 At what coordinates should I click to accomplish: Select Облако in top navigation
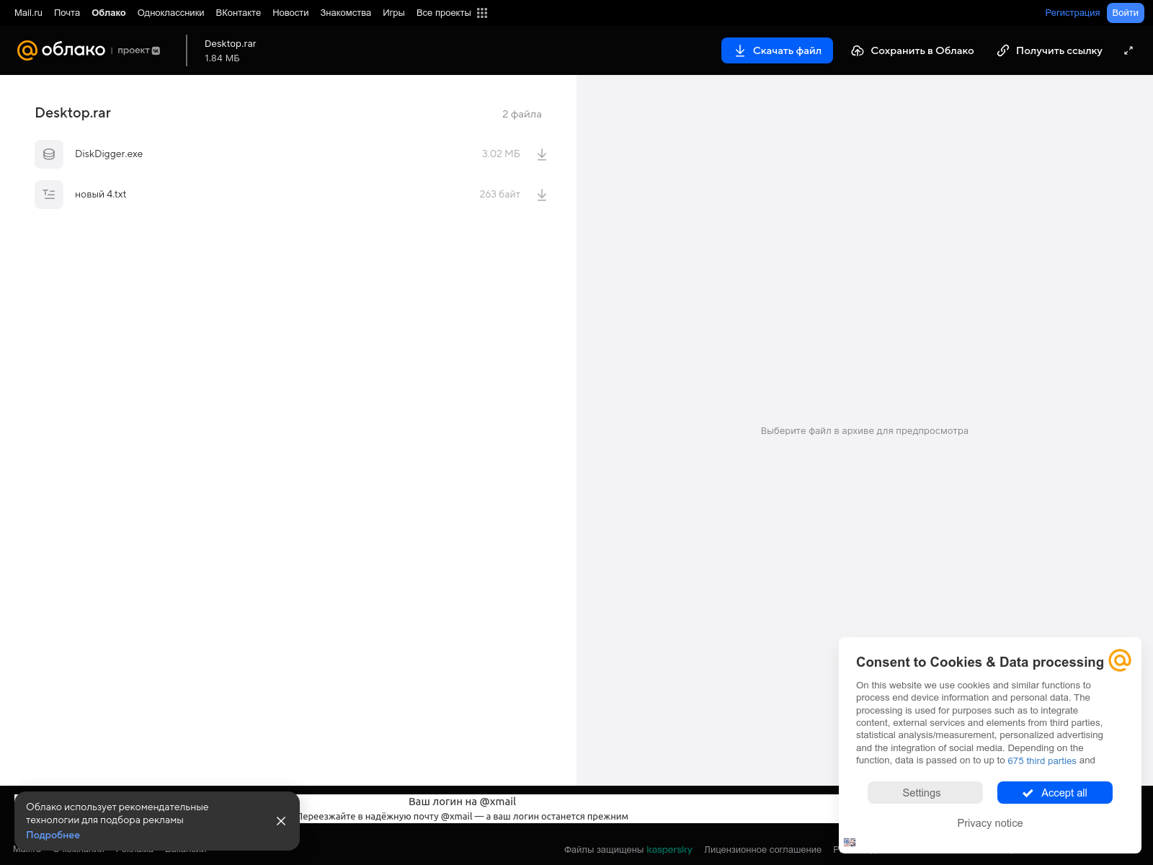(x=109, y=13)
